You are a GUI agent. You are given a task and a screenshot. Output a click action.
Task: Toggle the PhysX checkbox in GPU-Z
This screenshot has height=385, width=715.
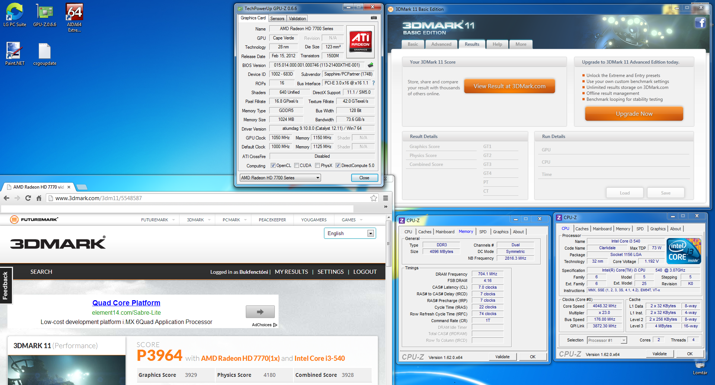point(317,166)
